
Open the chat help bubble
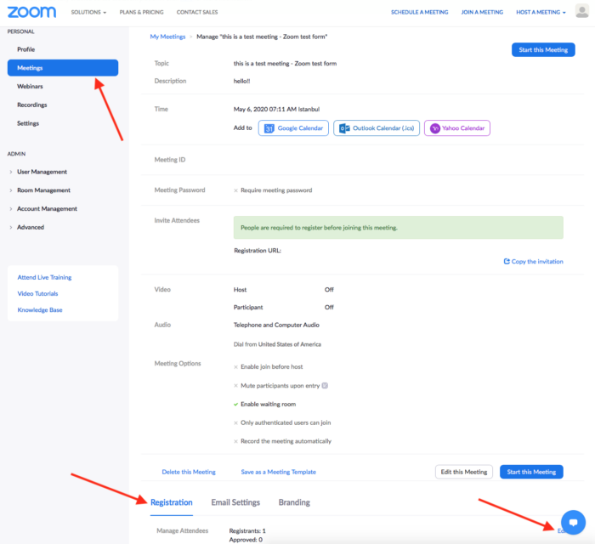[573, 523]
